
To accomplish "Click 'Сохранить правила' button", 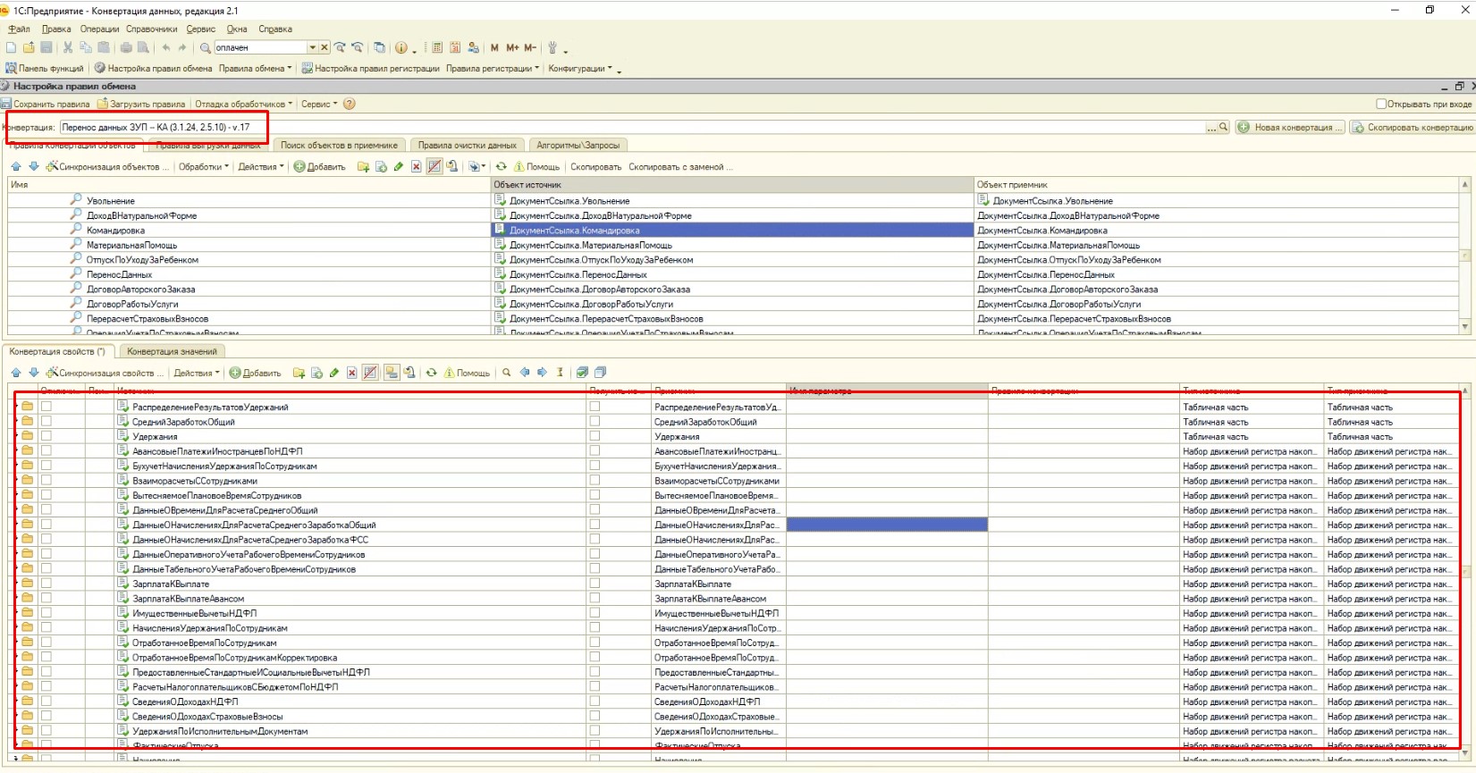I will pyautogui.click(x=46, y=104).
